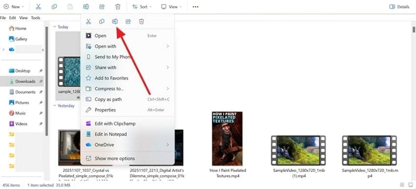Click the Rename icon in the context menu

click(115, 21)
